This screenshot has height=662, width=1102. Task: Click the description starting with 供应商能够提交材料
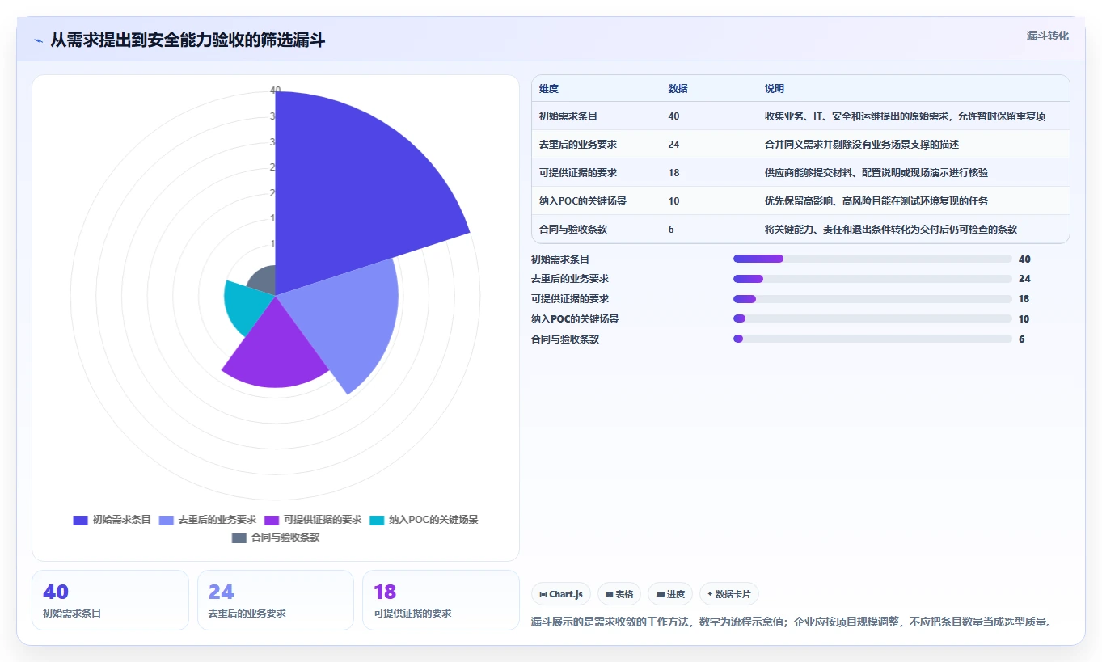tap(876, 172)
